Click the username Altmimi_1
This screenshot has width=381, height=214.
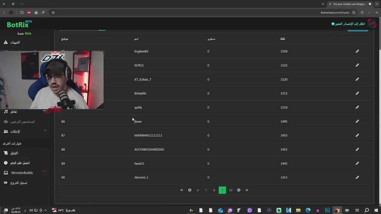tap(141, 177)
